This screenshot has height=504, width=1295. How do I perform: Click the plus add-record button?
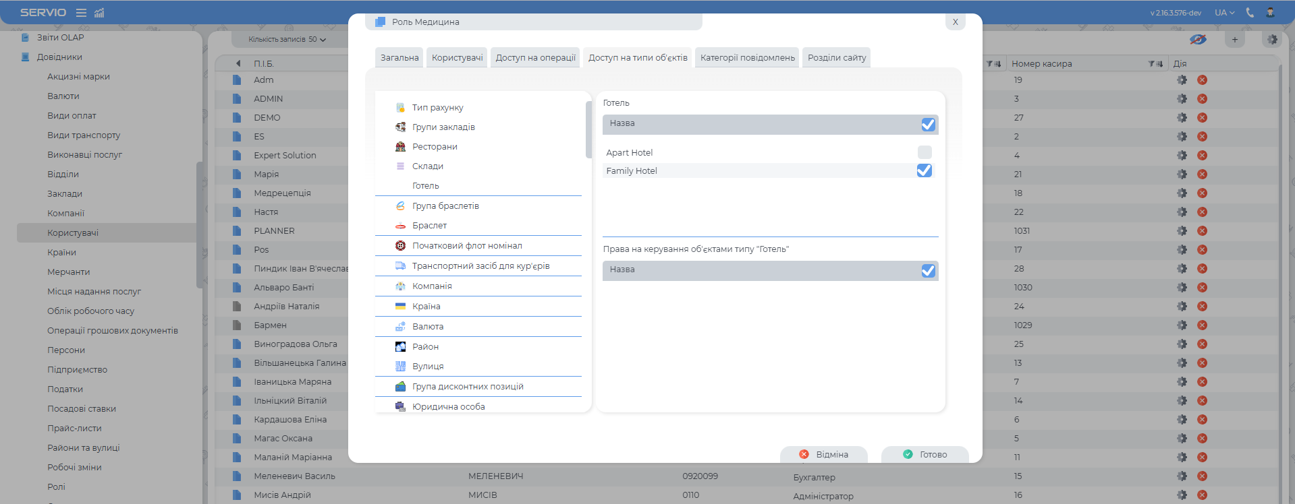tap(1235, 40)
